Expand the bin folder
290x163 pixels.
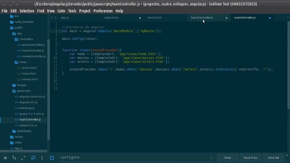(14, 16)
